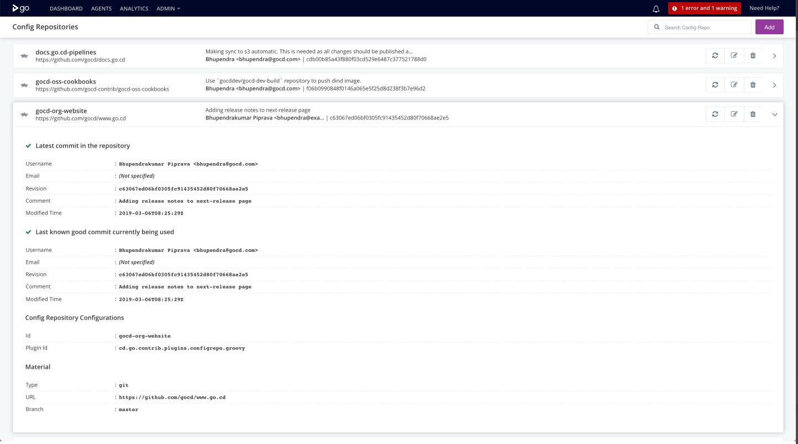Open the ADMIN dropdown menu
Viewport: 798px width, 444px height.
168,8
